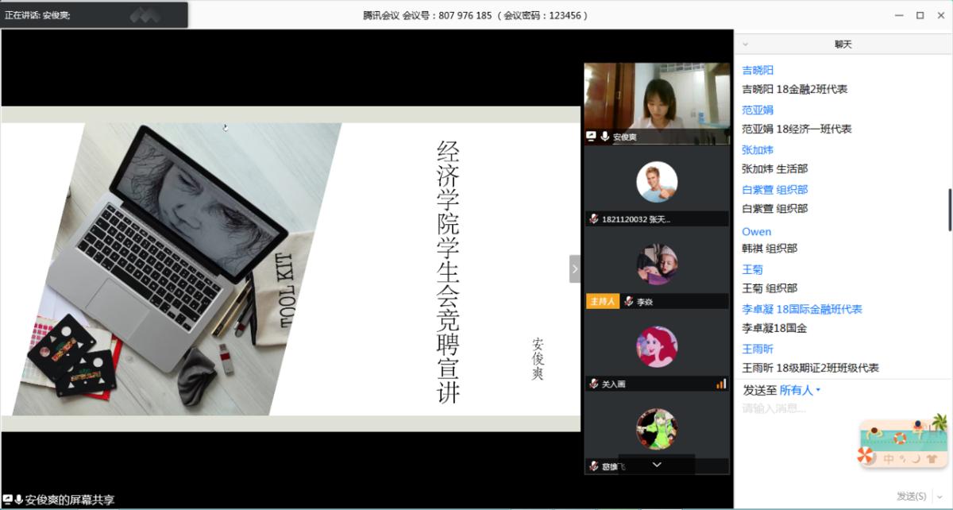Click sender name 李卓凝 18国际金融班代表
The width and height of the screenshot is (953, 510).
pyautogui.click(x=802, y=309)
